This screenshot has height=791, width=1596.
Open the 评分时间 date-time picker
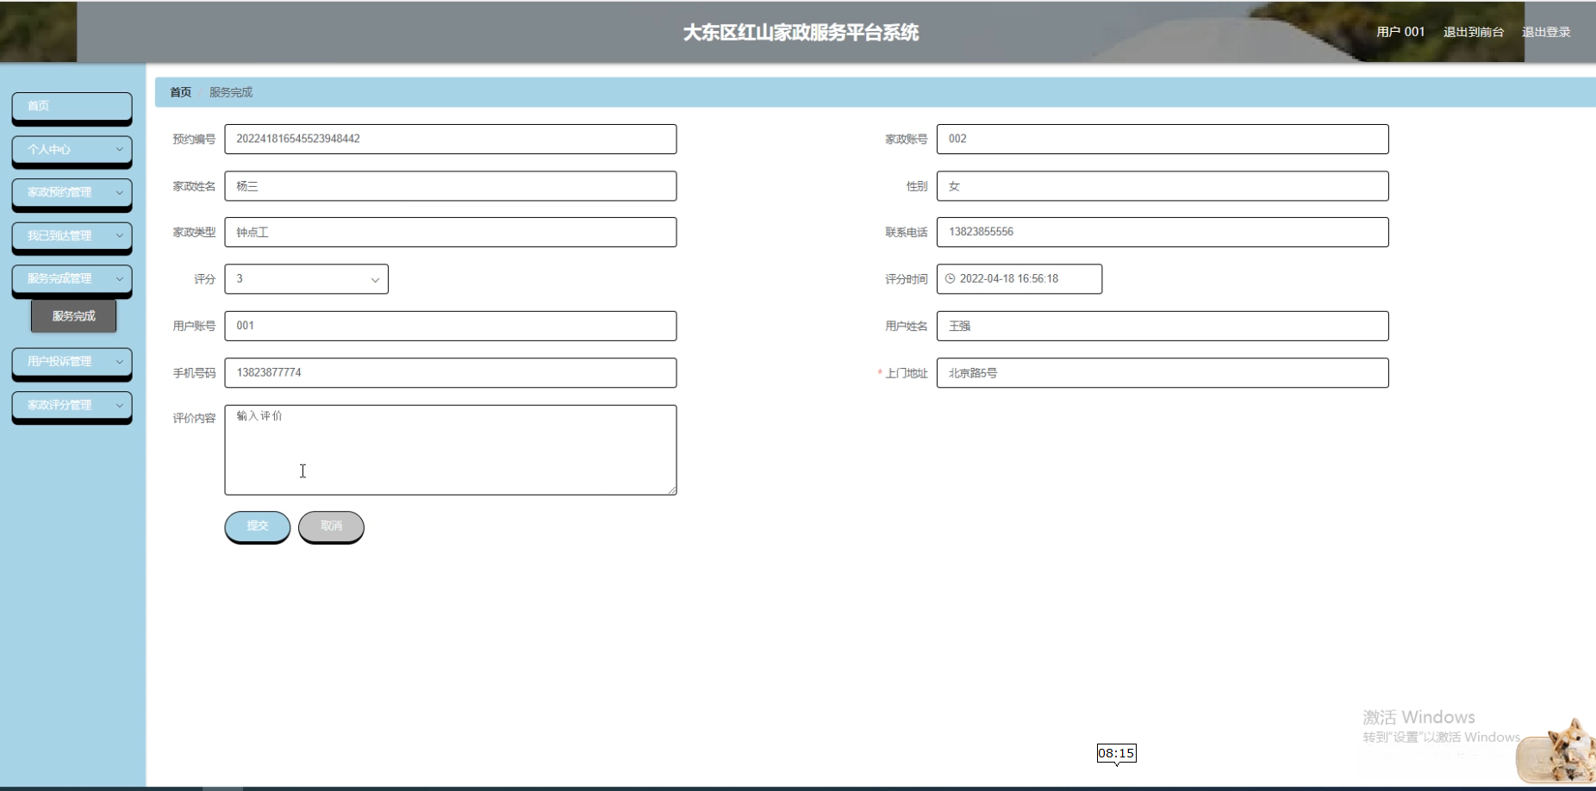1019,279
